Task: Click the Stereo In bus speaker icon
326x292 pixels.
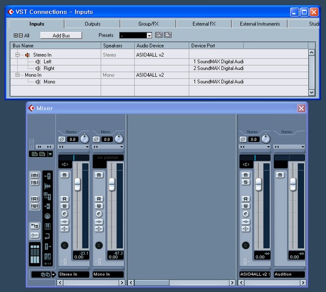Action: (27, 55)
